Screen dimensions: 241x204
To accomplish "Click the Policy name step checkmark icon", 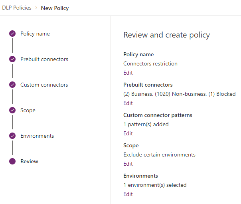I will [x=12, y=34].
